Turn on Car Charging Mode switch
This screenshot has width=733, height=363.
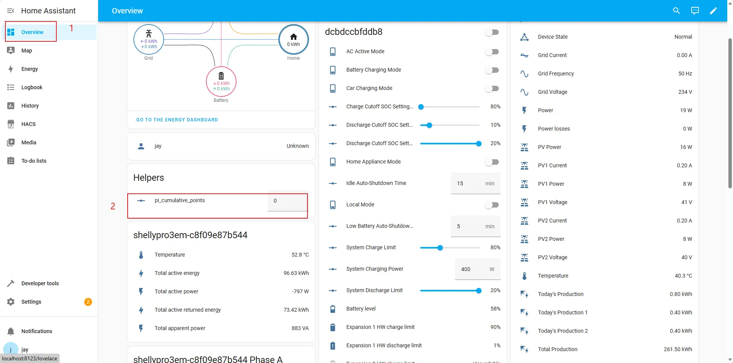(492, 88)
